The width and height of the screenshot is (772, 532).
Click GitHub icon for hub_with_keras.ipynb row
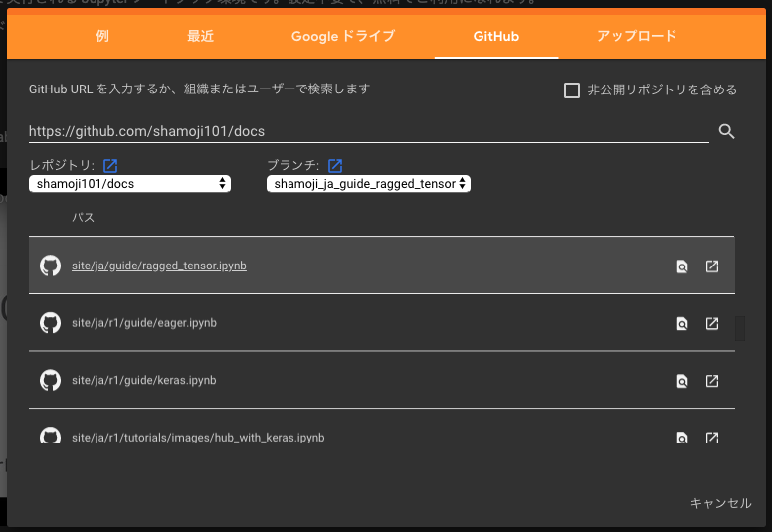50,436
